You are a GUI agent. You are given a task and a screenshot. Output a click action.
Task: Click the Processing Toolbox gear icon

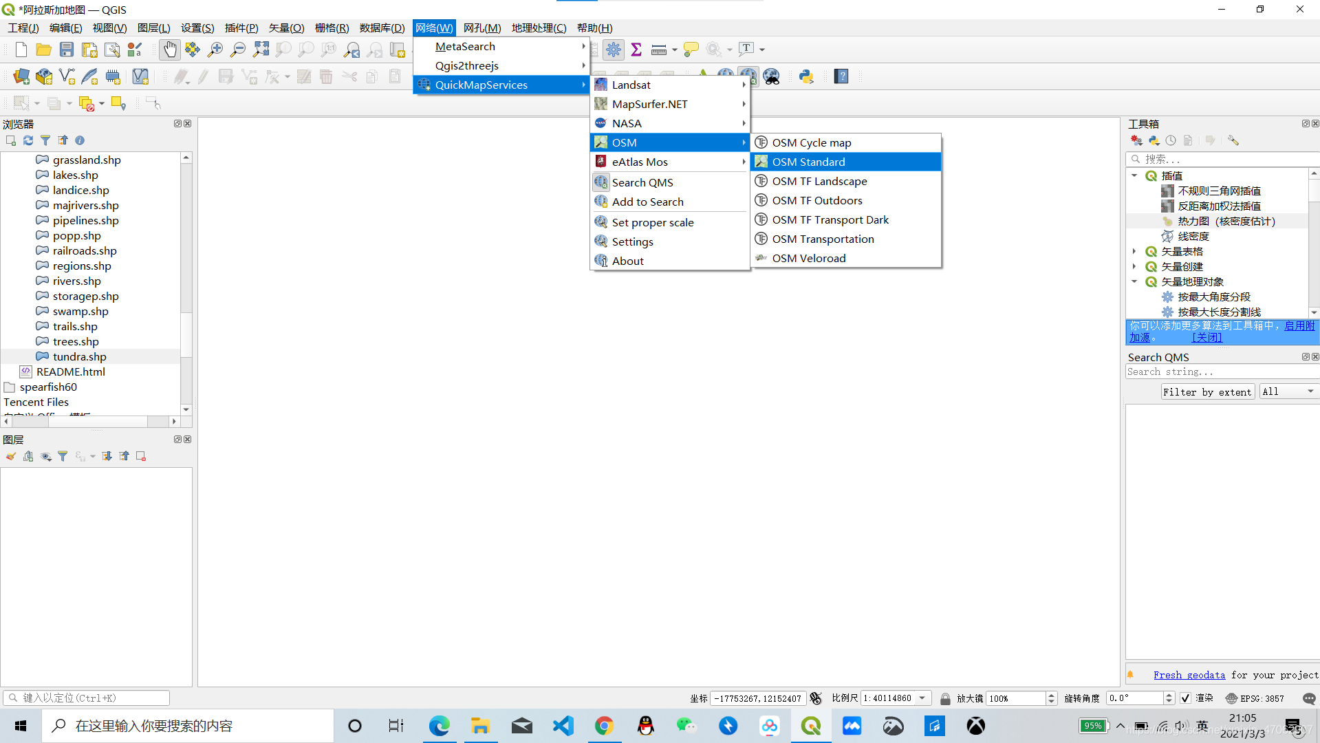[x=614, y=50]
